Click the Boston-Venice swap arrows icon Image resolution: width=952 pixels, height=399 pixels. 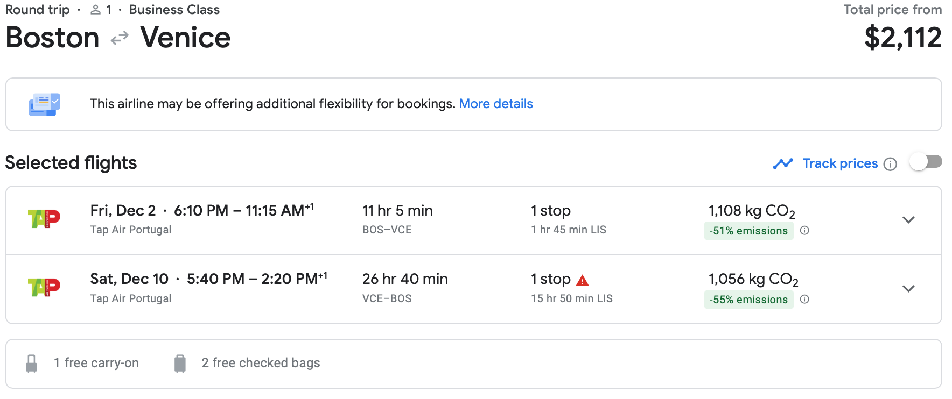point(120,38)
